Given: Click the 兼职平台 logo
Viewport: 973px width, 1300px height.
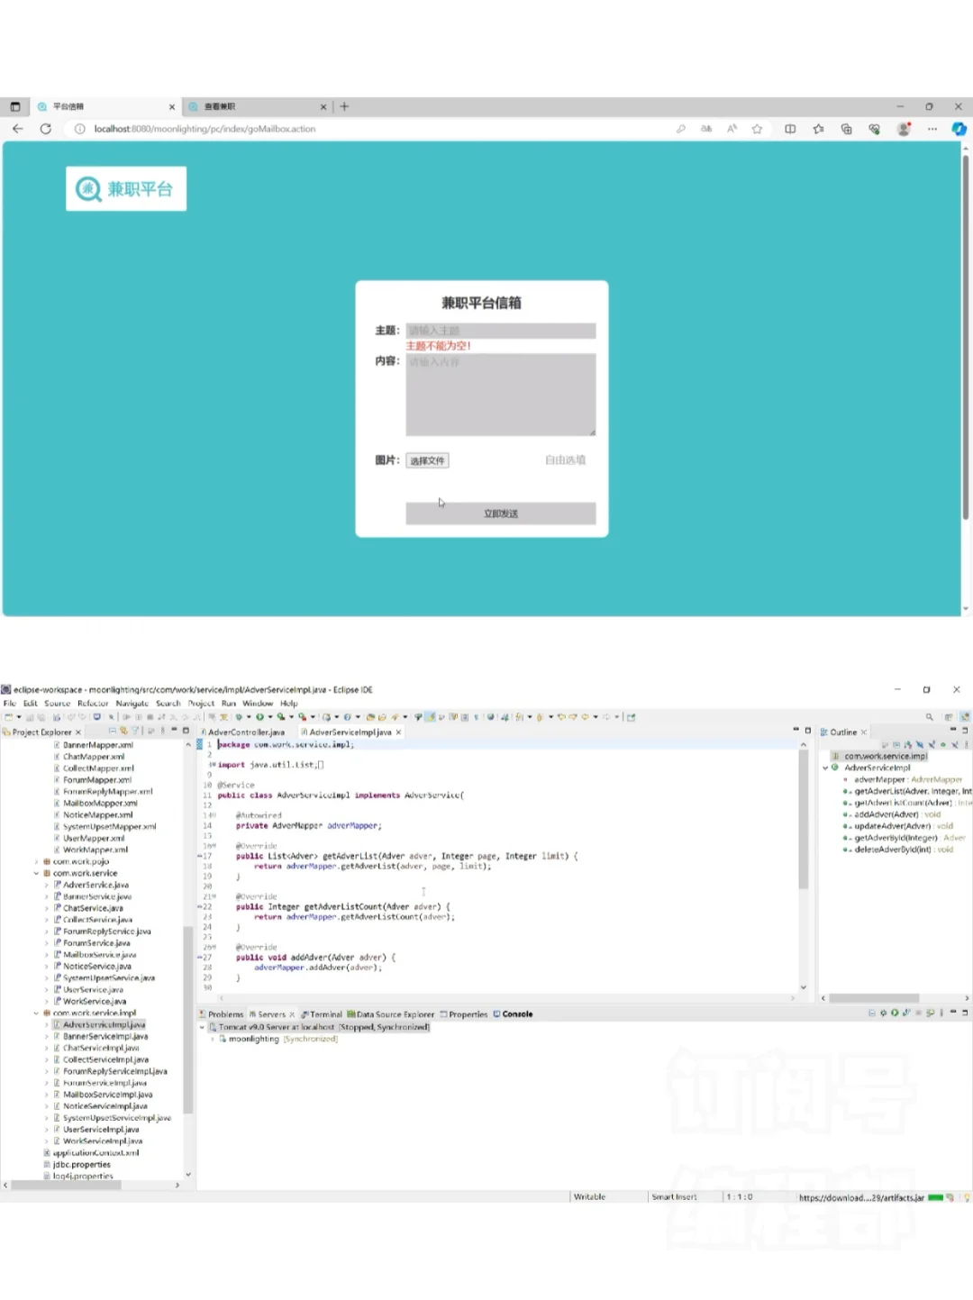Looking at the screenshot, I should pyautogui.click(x=126, y=188).
